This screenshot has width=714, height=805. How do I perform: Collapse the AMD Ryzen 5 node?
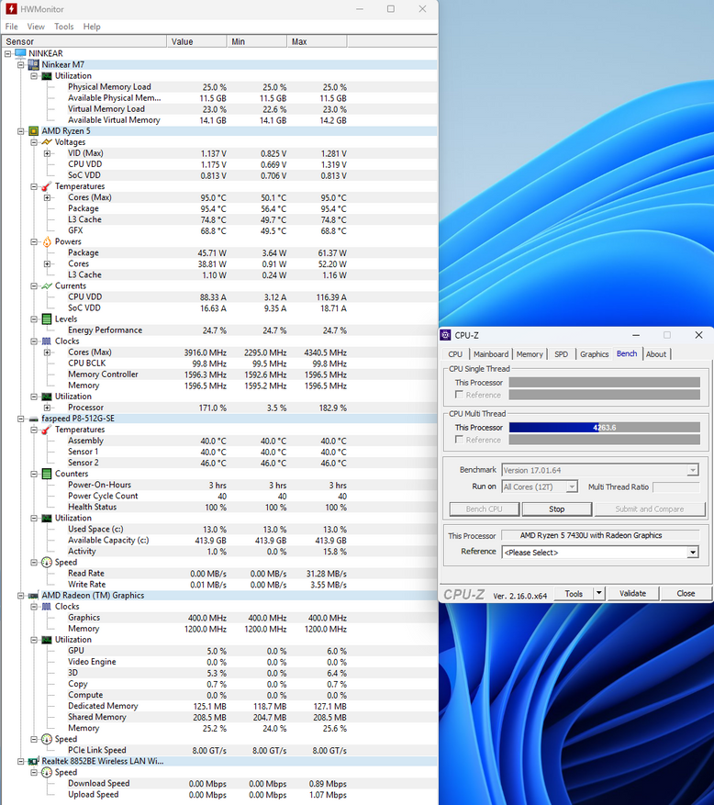(21, 131)
